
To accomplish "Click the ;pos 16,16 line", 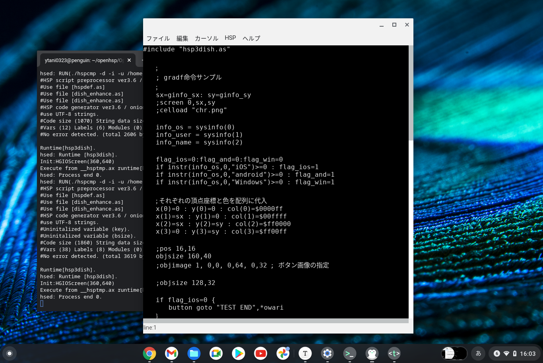I will (x=176, y=249).
